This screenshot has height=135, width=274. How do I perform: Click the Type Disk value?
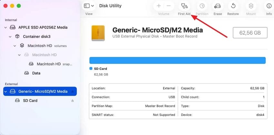point(261,106)
